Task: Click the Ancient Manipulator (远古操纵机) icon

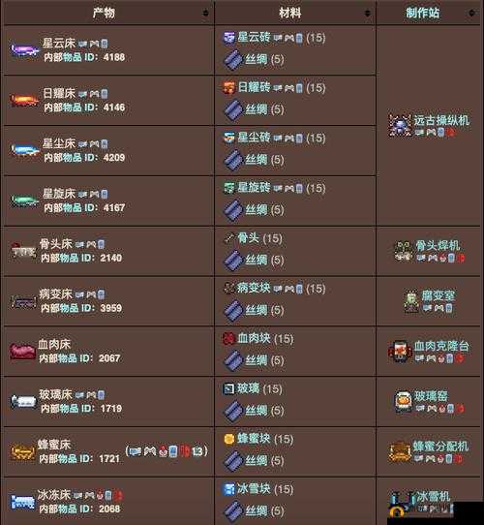Action: (401, 125)
